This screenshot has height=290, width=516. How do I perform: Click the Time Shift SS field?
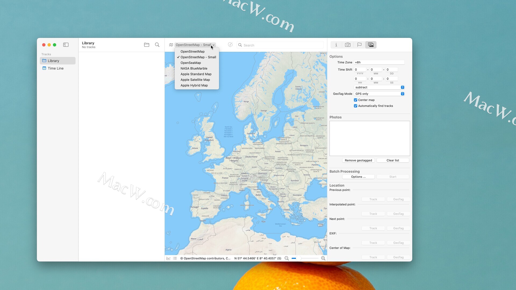392,79
